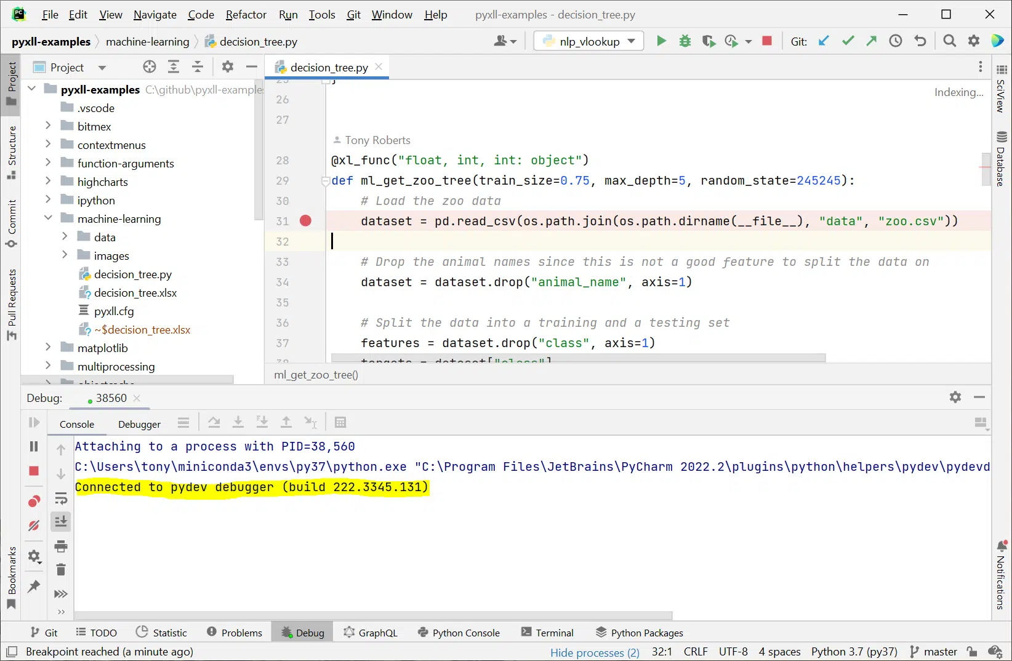Screen dimensions: 1012x661
Task: Open the Navigate menu
Action: pos(155,14)
